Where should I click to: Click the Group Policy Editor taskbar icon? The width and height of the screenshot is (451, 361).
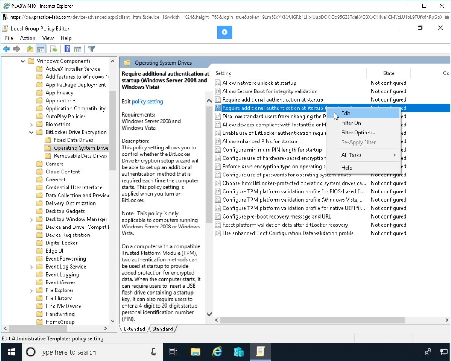(x=260, y=352)
